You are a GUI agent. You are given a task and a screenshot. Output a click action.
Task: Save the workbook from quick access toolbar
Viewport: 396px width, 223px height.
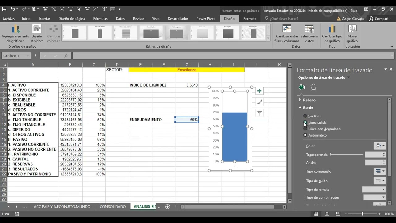4,9
